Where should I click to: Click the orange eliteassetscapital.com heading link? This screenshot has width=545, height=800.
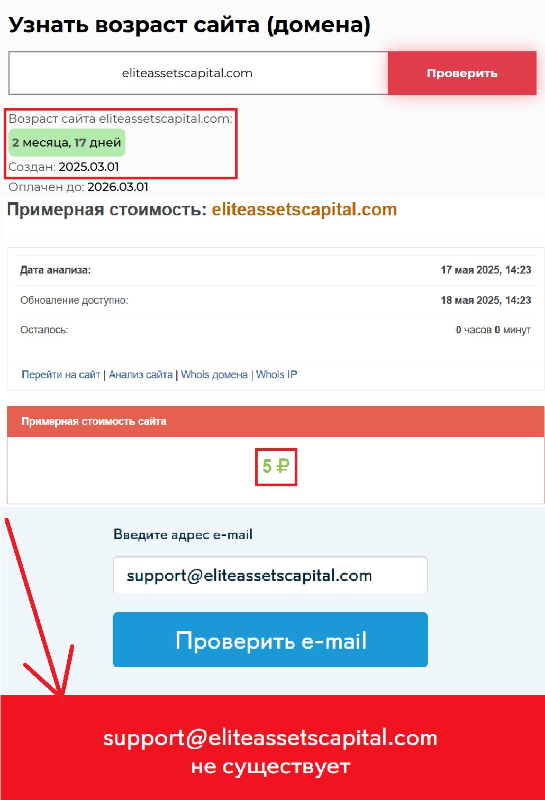pyautogui.click(x=304, y=210)
